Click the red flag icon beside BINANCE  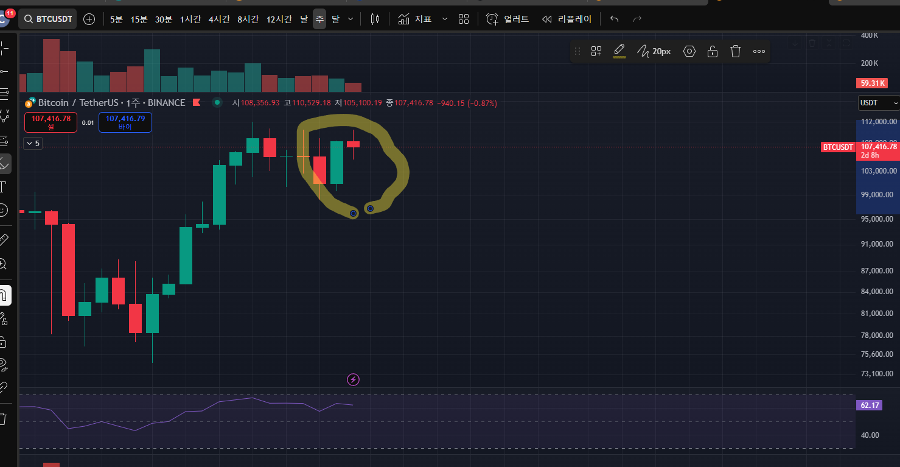click(x=197, y=102)
